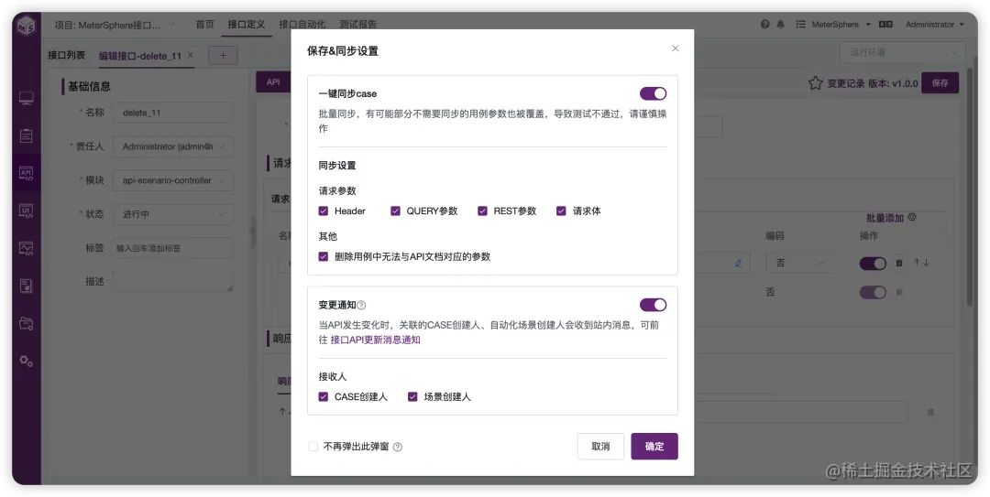Viewport: 990px width, 497px height.
Task: Click the help icon next to 不再弹出此弹窗
Action: (398, 447)
